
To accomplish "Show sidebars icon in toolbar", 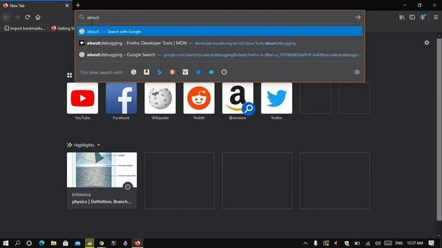I will tap(412, 17).
